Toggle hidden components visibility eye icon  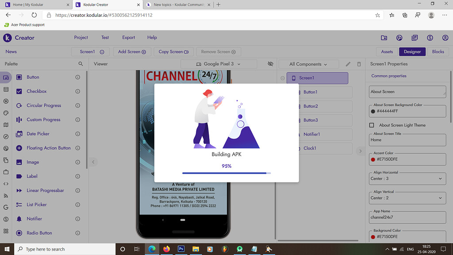tap(271, 64)
